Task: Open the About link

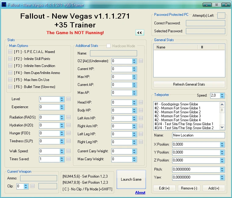Action: click(140, 193)
